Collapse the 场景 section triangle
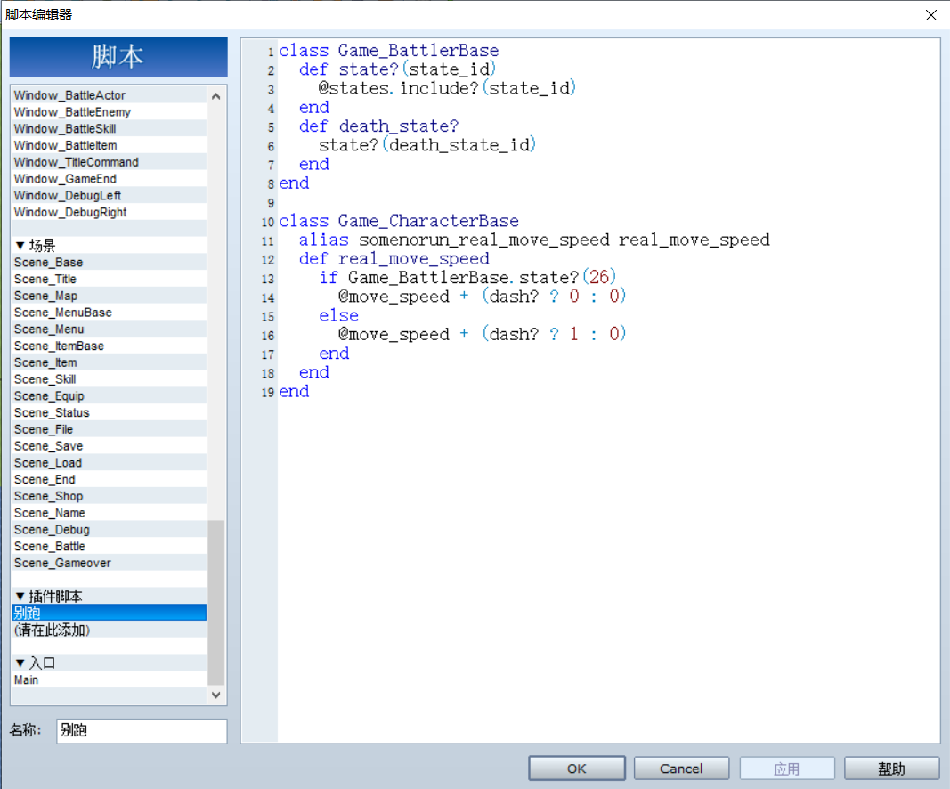Screen dimensions: 950x789 click(x=20, y=246)
